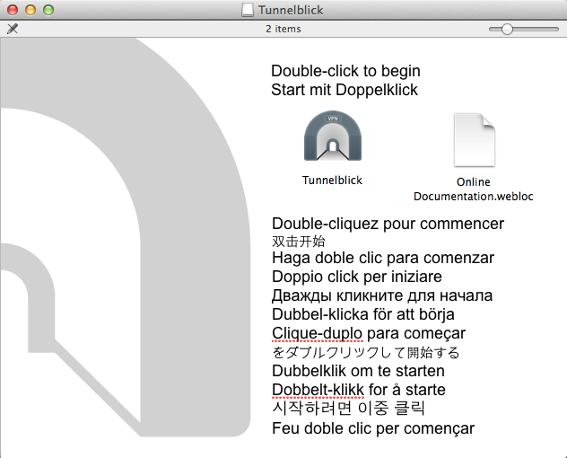Click the 'Dubbelklik om te starten' text
Screen dimensions: 567x458
(358, 371)
